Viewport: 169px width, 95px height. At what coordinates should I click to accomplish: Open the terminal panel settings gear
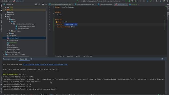click(162, 59)
